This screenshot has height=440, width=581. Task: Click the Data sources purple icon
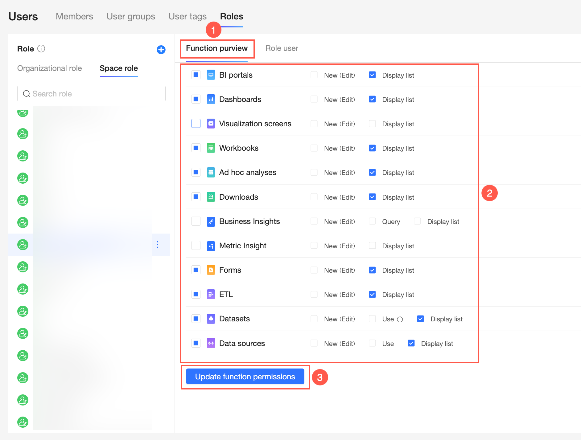pyautogui.click(x=211, y=343)
